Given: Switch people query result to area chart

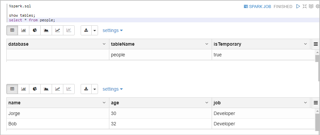Looking at the screenshot, I should [x=46, y=89].
